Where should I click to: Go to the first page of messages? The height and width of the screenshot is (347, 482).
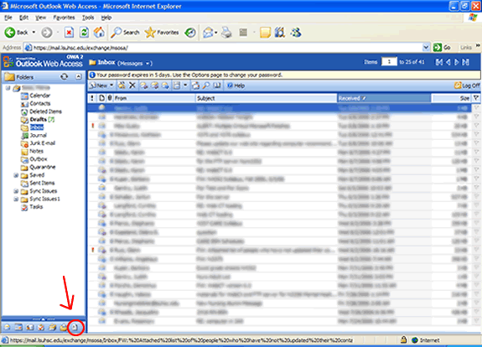point(439,62)
